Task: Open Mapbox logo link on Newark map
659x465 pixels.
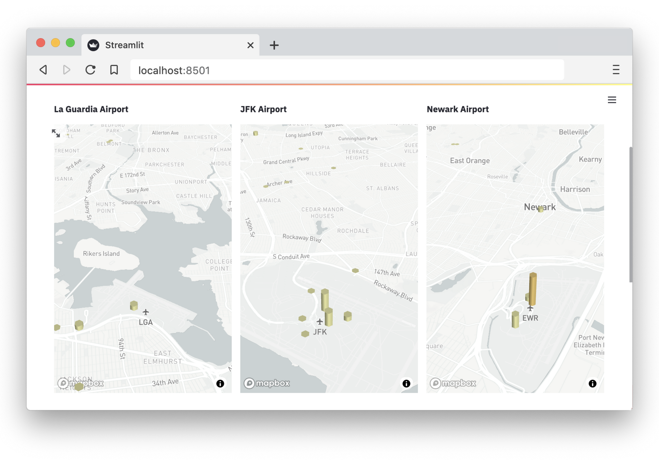Action: tap(453, 383)
